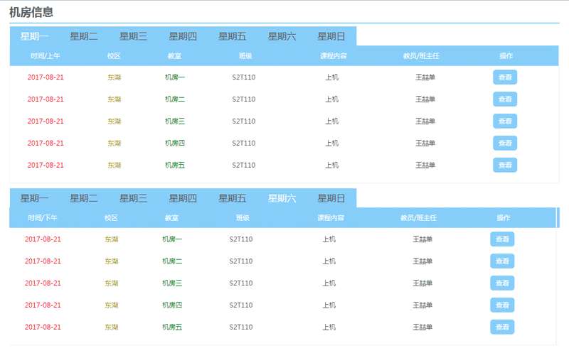Select the 星期六 tab in the 下午 schedule

tap(282, 198)
